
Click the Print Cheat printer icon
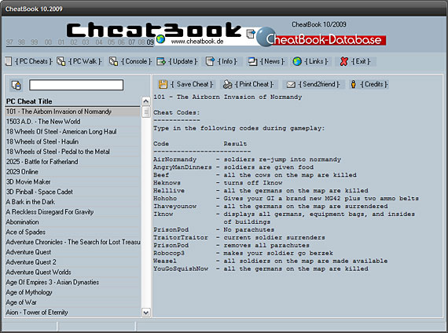click(228, 84)
